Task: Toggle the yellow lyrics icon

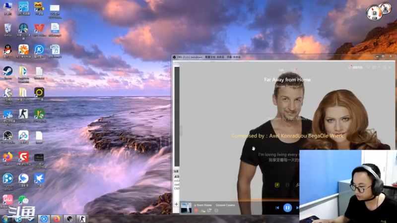Action: click(277, 185)
